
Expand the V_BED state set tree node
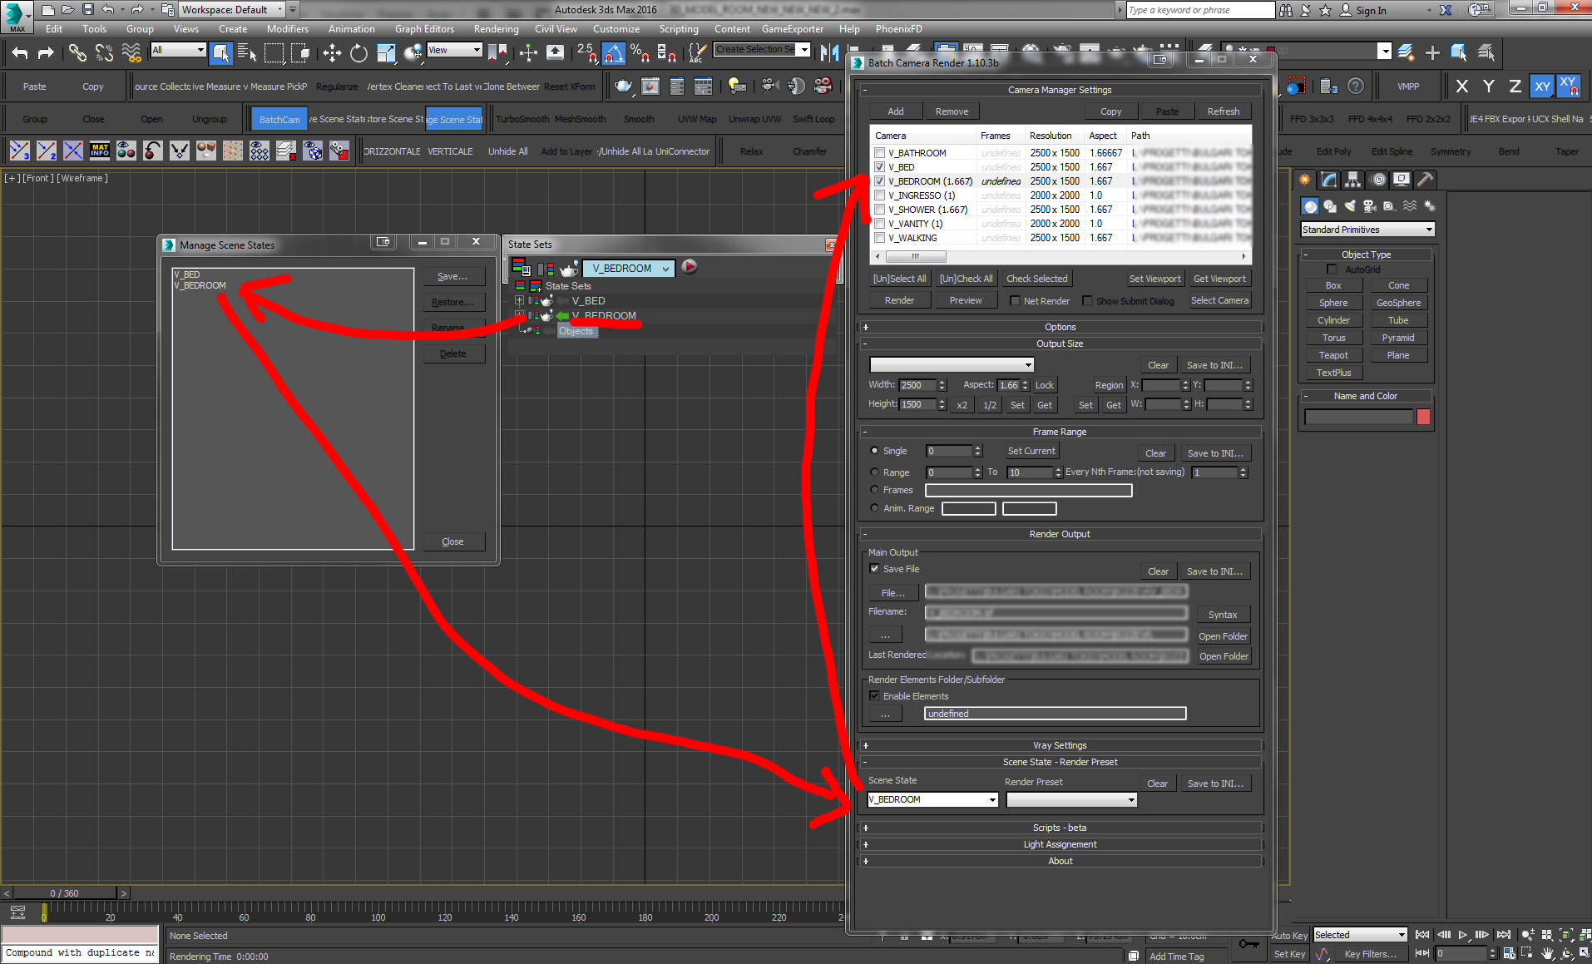coord(520,301)
